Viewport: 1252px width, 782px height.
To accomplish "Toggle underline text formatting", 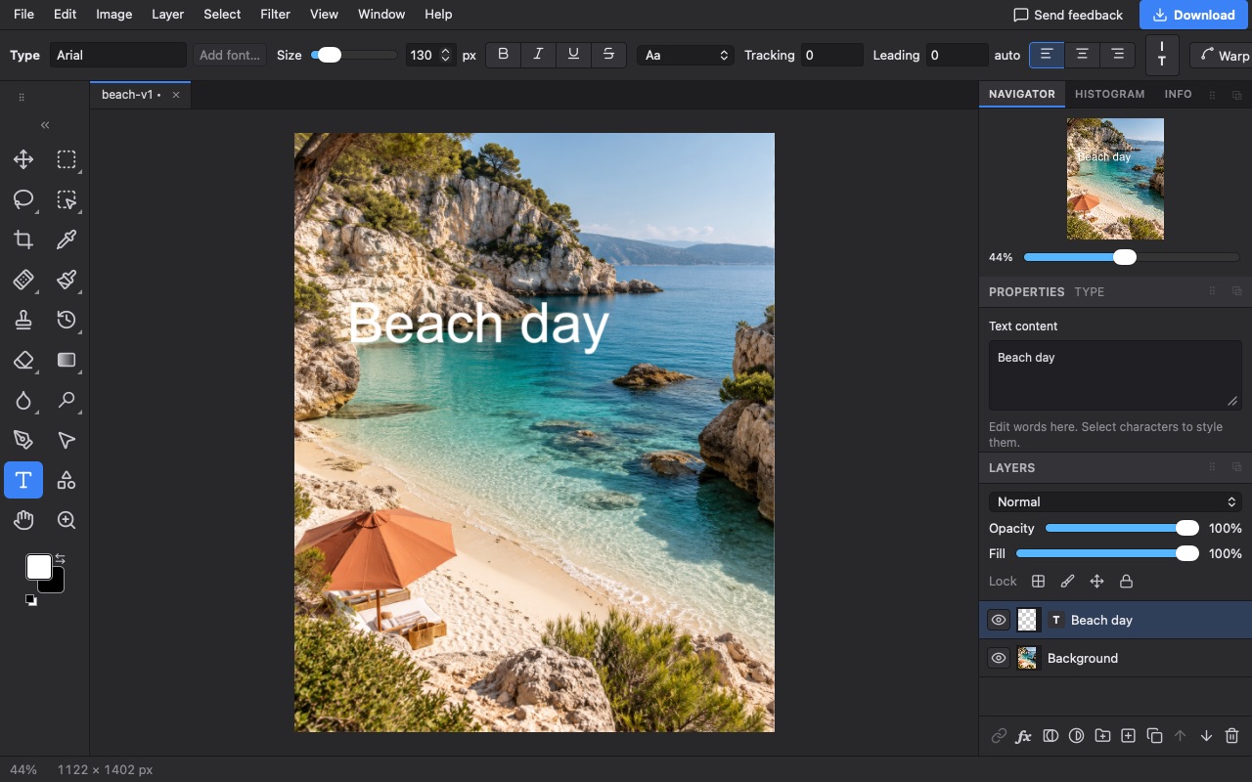I will click(x=573, y=55).
